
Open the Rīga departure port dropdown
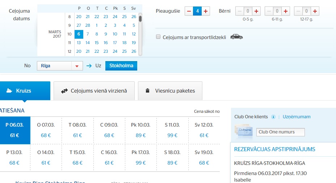(60, 66)
